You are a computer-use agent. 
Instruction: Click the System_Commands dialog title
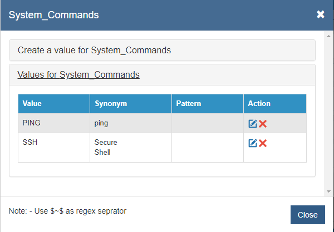tap(53, 15)
